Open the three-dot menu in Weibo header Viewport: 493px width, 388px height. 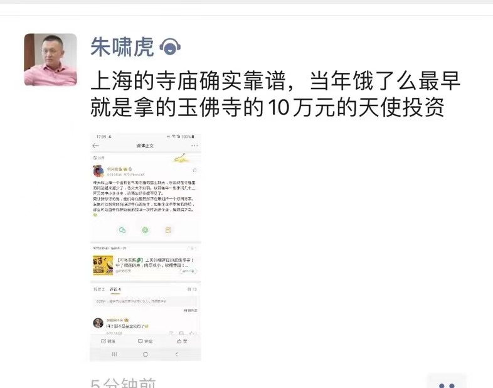point(194,146)
